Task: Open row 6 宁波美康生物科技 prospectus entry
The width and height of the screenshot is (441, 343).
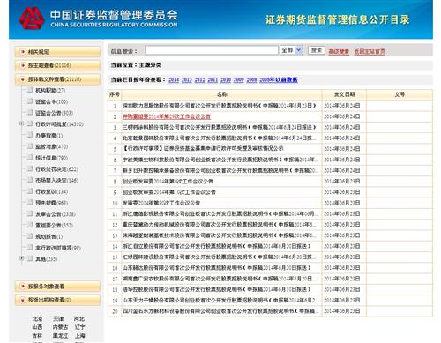Action: click(220, 160)
